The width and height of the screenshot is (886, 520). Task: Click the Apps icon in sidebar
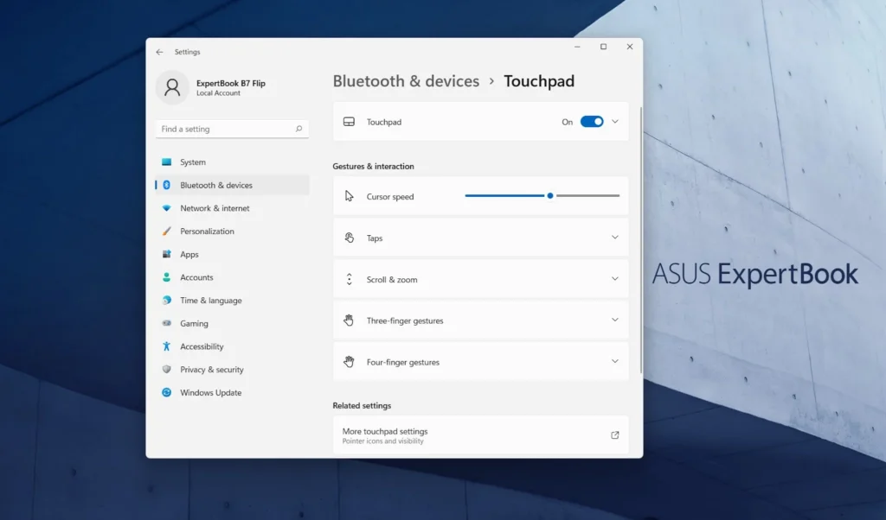click(166, 254)
